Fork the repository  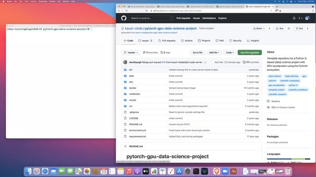299,29
